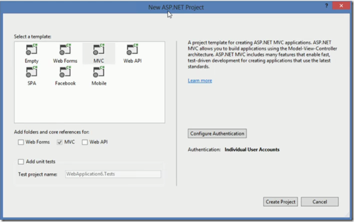Enable the Add unit tests checkbox
Image resolution: width=354 pixels, height=222 pixels.
21,161
